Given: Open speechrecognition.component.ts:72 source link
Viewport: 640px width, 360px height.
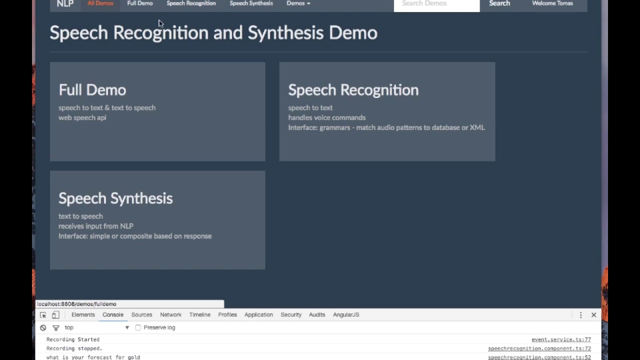Looking at the screenshot, I should click(x=539, y=348).
